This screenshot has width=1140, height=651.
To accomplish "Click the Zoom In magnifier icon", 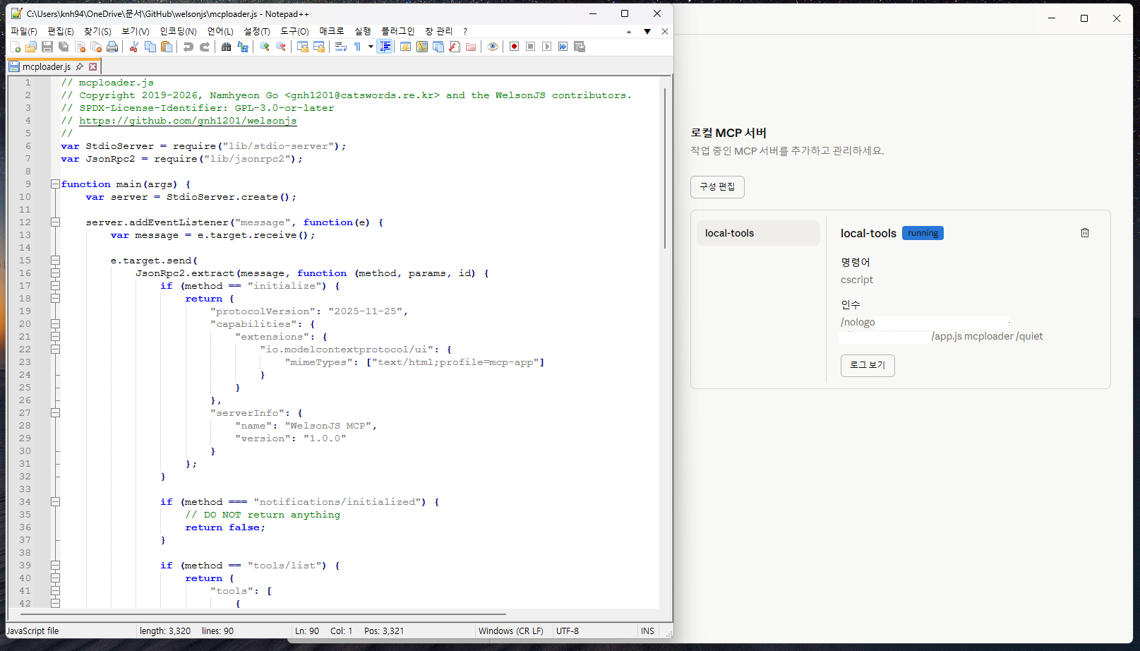I will click(265, 47).
